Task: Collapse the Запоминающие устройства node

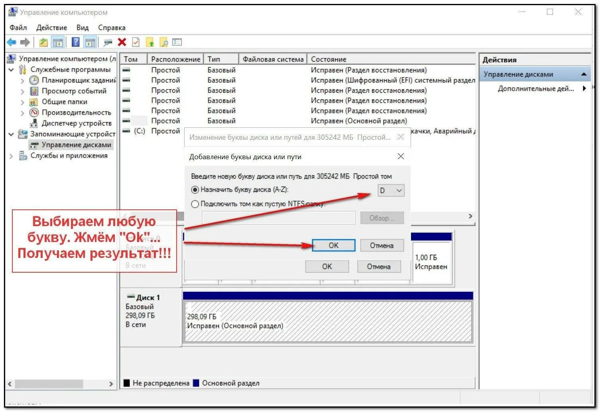Action: point(11,134)
